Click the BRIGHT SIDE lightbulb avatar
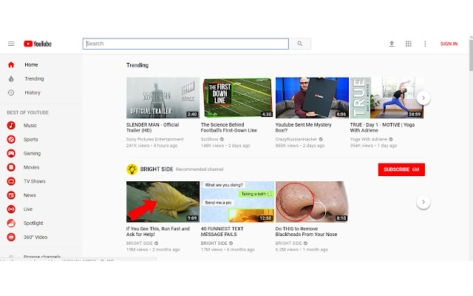473x296 pixels. [132, 169]
